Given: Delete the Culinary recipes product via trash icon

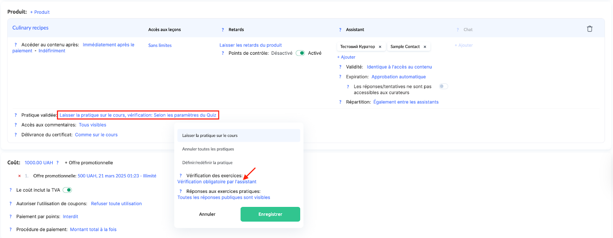Looking at the screenshot, I should click(x=590, y=29).
